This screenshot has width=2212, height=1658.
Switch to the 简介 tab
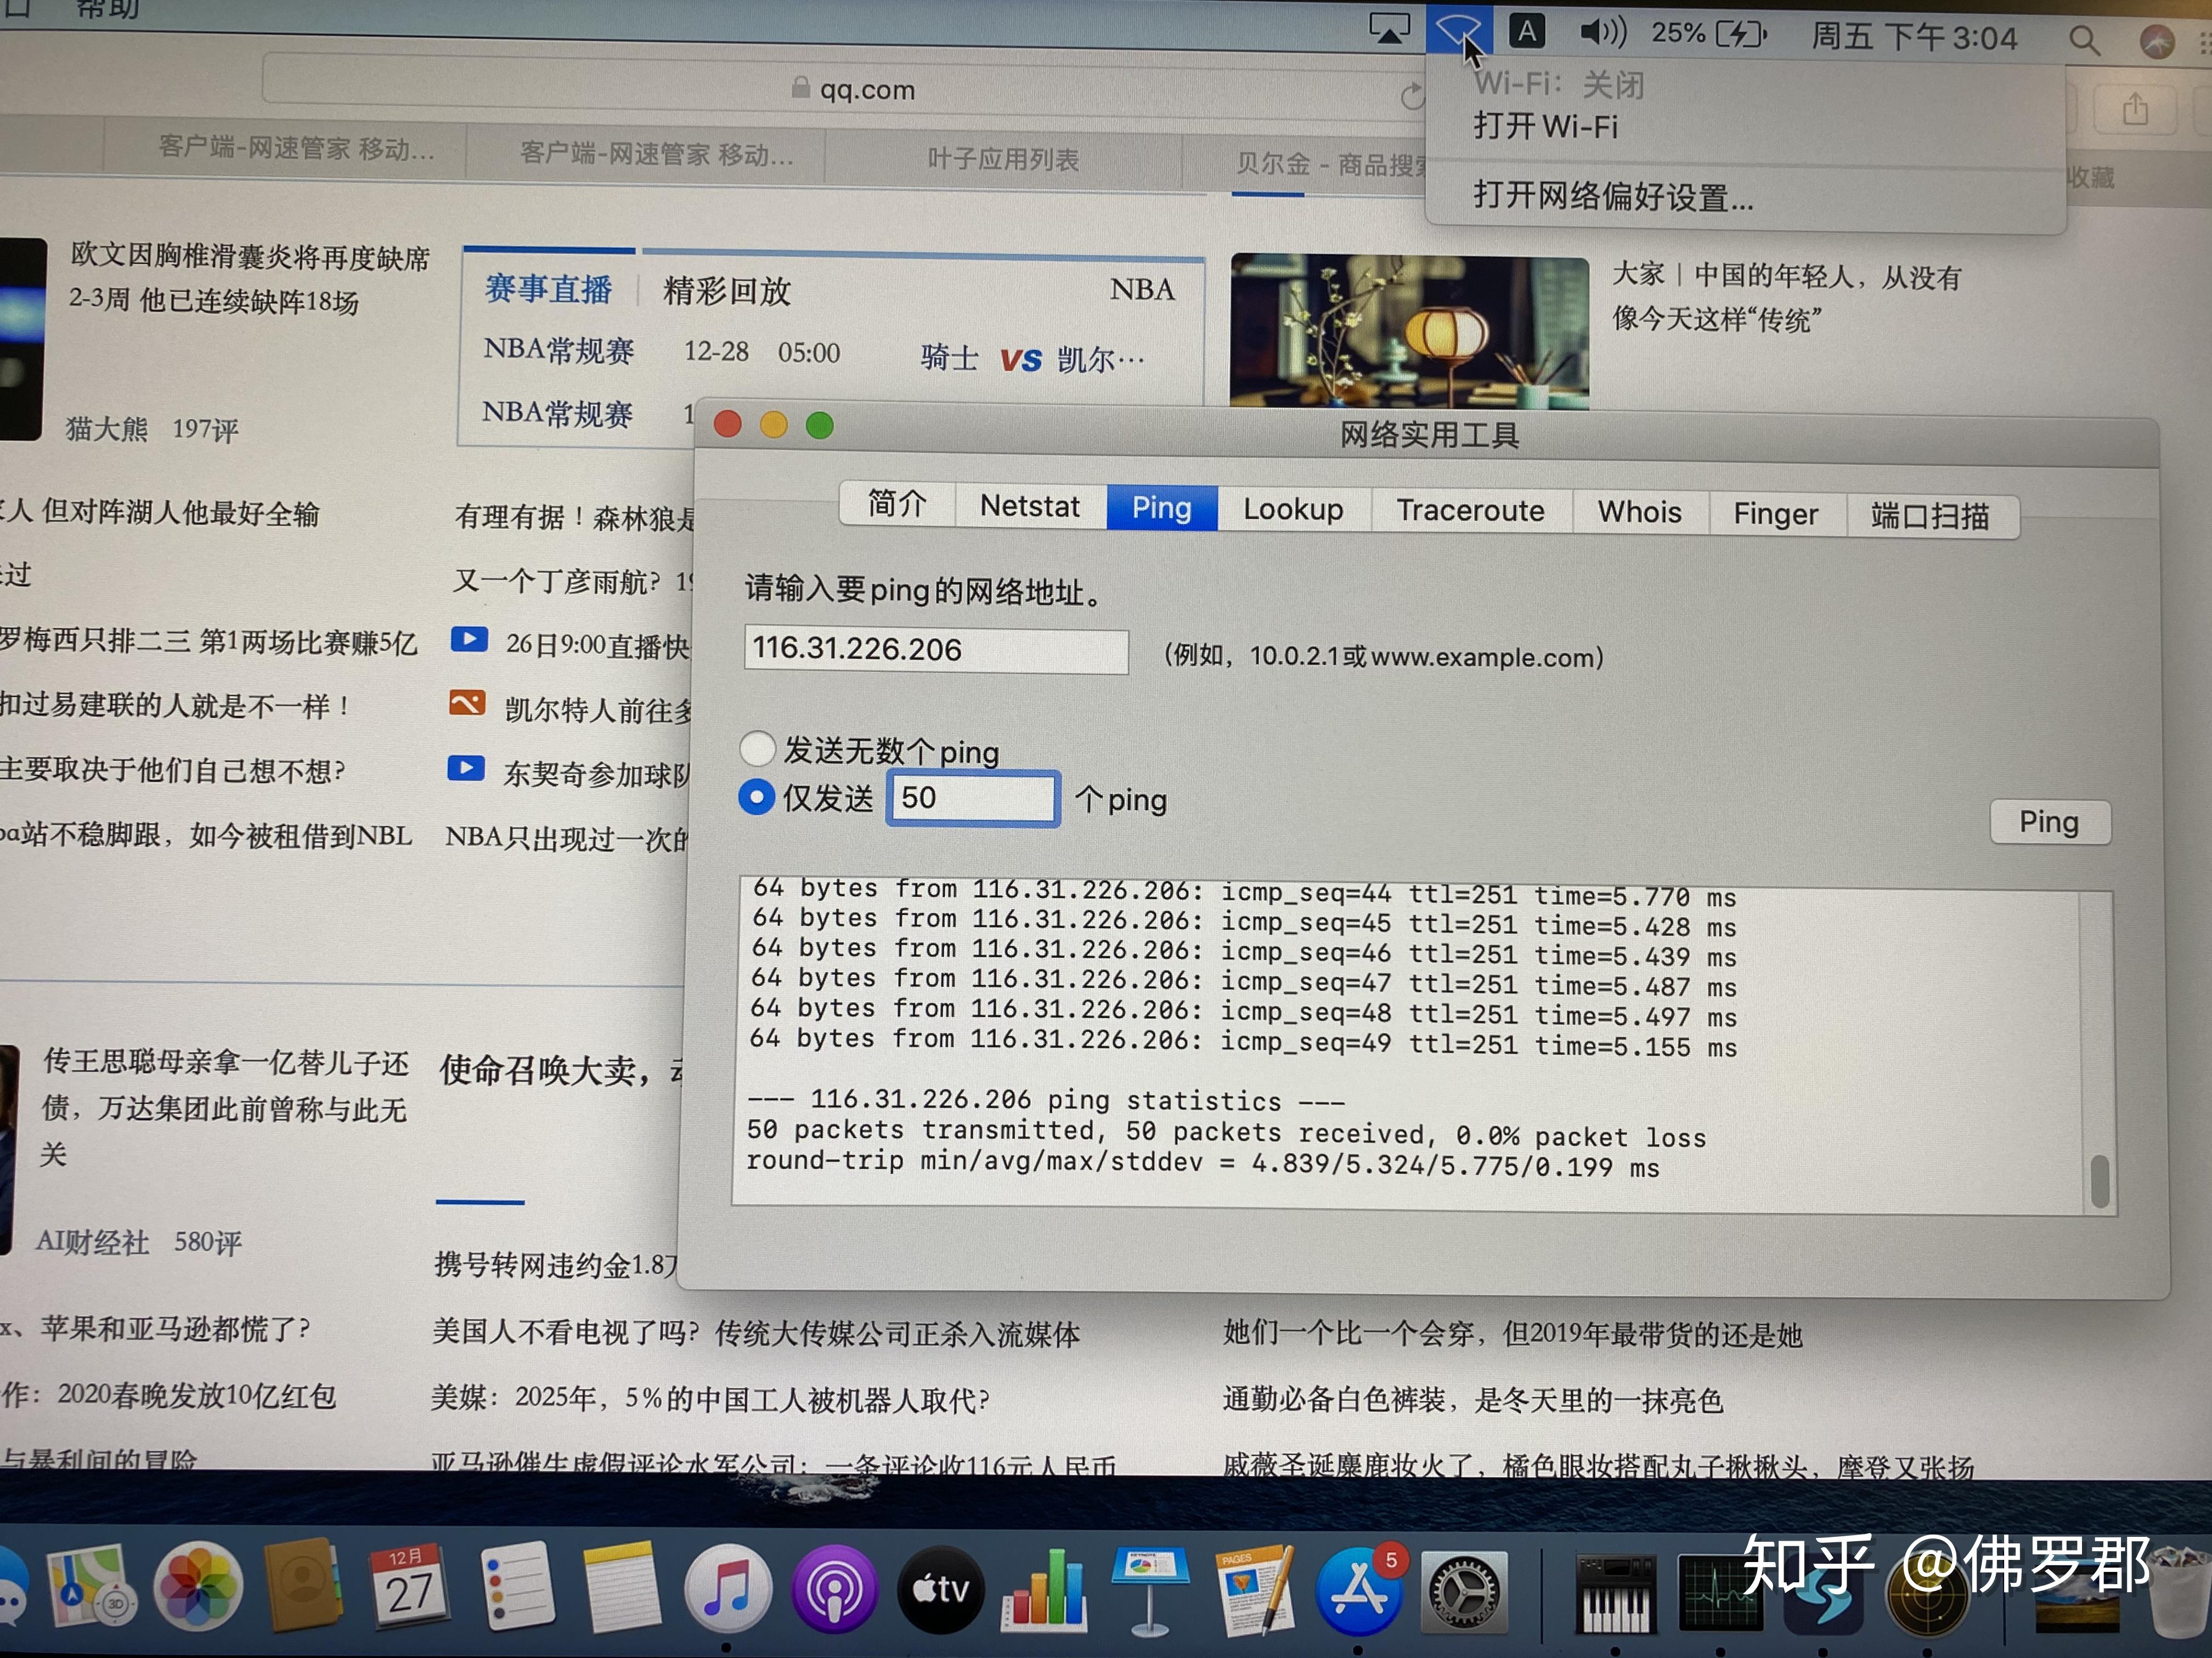tap(897, 504)
